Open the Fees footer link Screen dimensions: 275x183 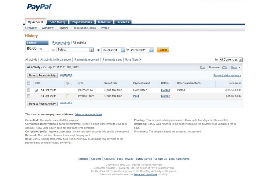[x=120, y=159]
